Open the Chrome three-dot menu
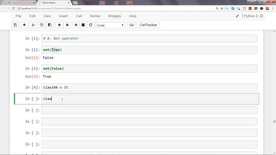 tap(273, 9)
